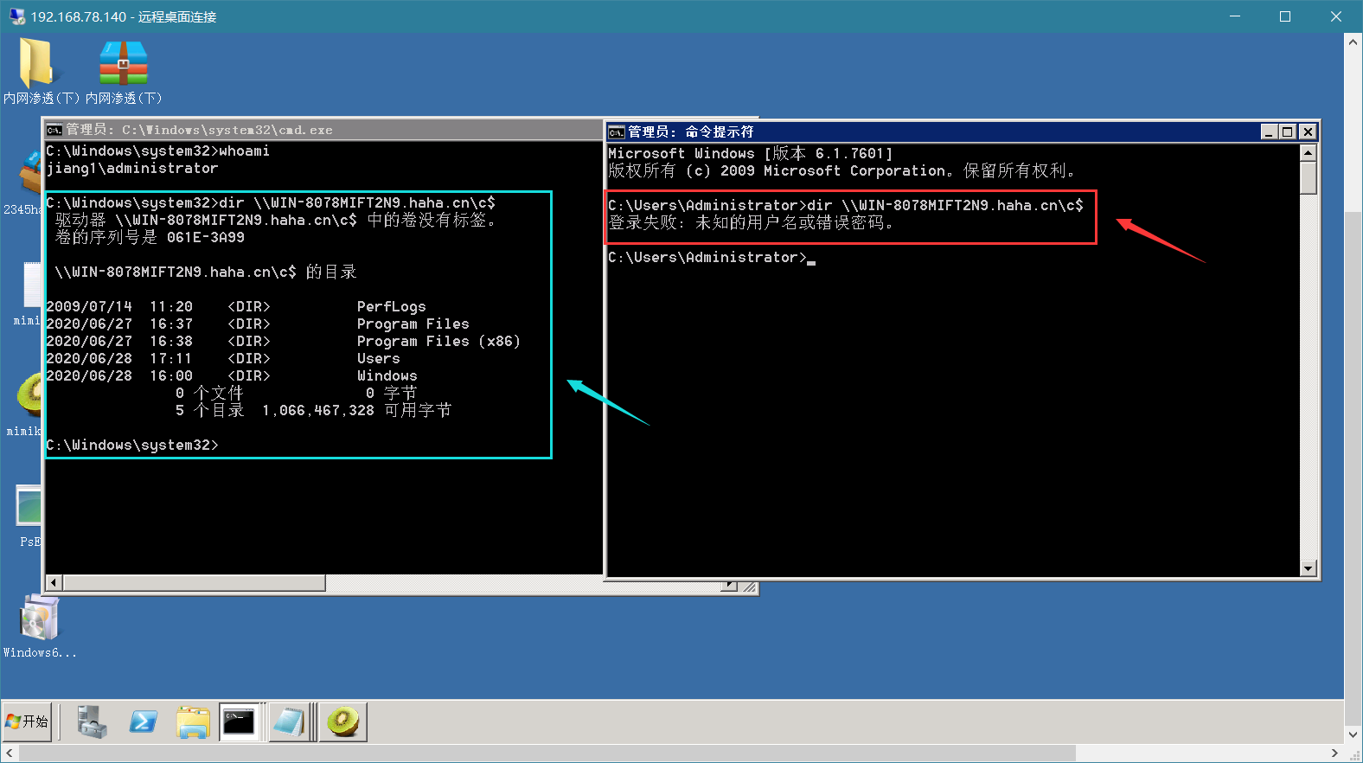Click up arrow of 命令提示符 scrollbar

coord(1309,153)
